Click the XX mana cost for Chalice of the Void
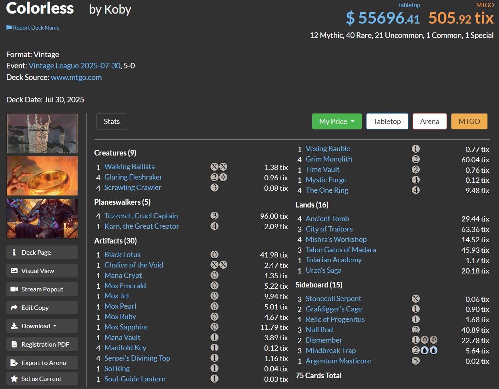The image size is (499, 389). point(219,265)
